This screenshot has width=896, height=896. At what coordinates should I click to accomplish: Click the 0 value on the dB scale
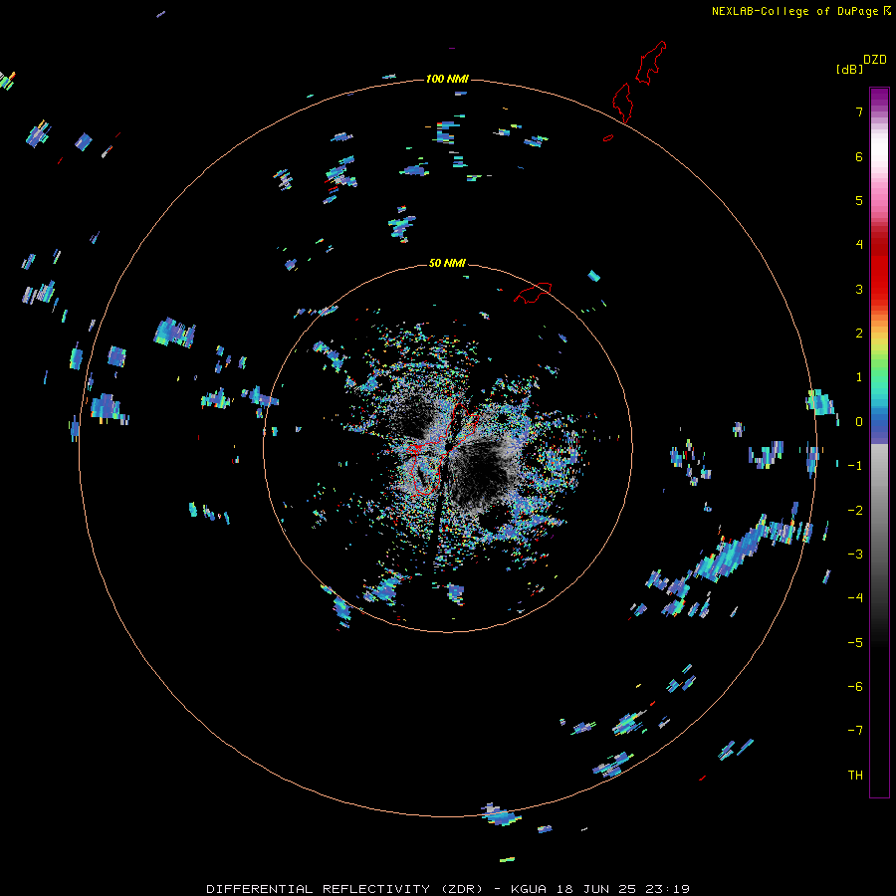(x=859, y=422)
